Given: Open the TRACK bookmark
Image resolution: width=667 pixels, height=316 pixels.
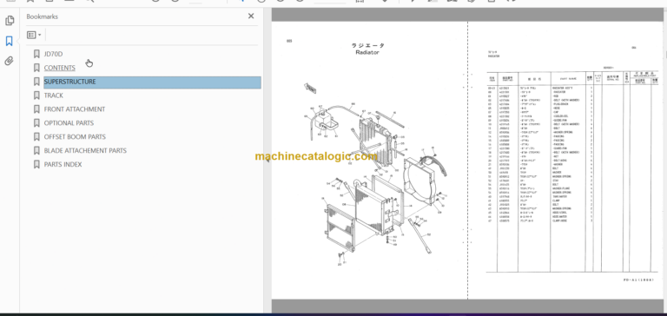Looking at the screenshot, I should [54, 95].
